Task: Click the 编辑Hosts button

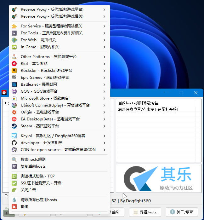Action: point(145,212)
